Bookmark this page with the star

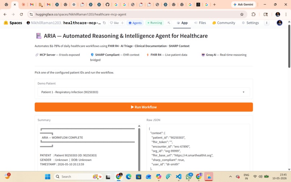click(242, 14)
